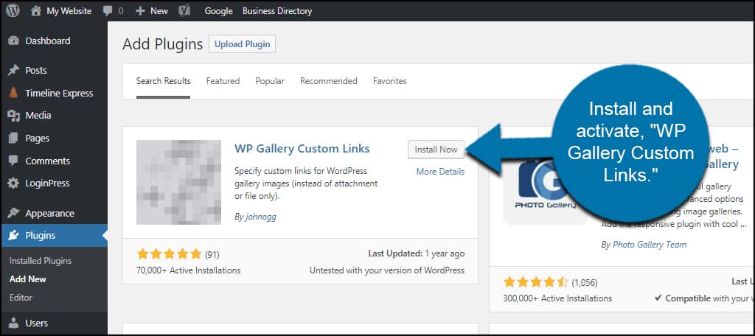Switch to the Recommended tab

pos(329,81)
